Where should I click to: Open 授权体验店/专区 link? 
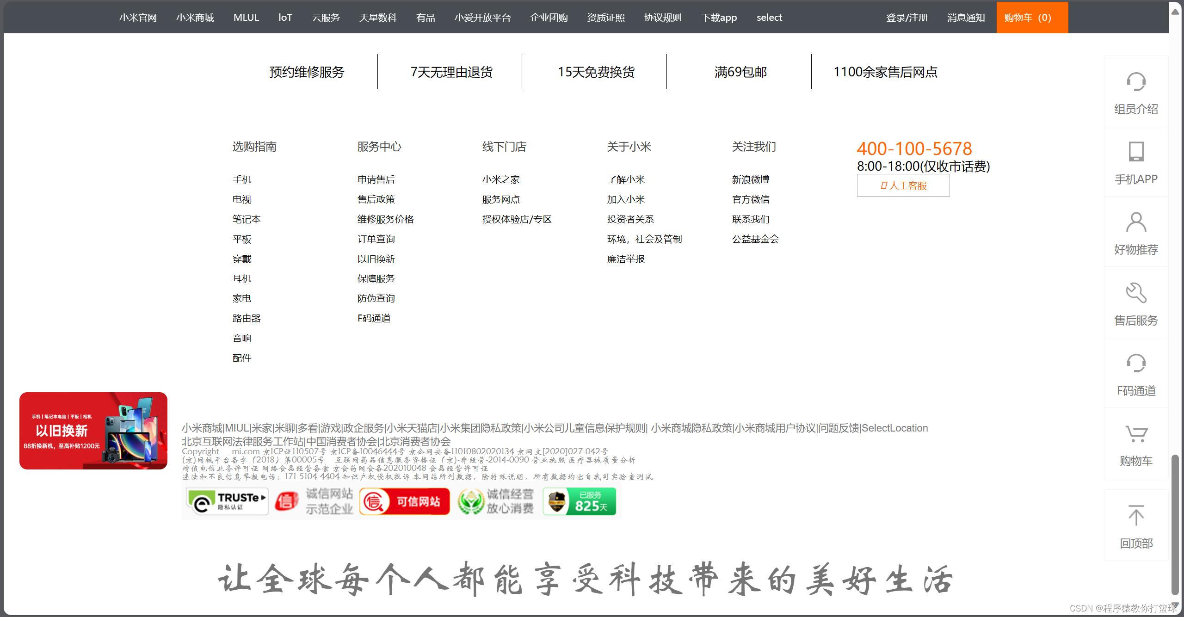(x=517, y=219)
